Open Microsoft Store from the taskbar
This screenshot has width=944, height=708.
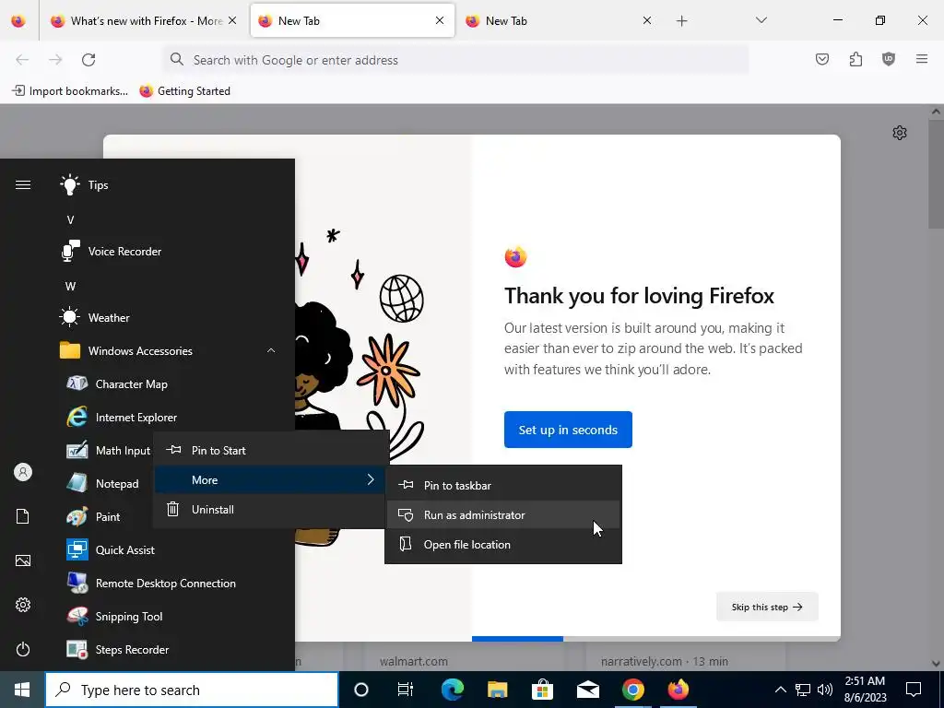(542, 690)
